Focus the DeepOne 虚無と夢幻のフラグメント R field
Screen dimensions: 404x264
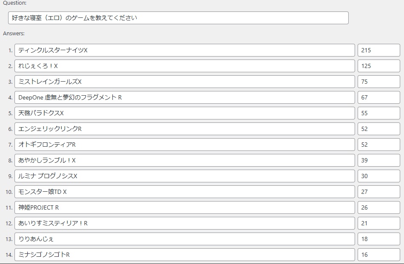tap(184, 97)
